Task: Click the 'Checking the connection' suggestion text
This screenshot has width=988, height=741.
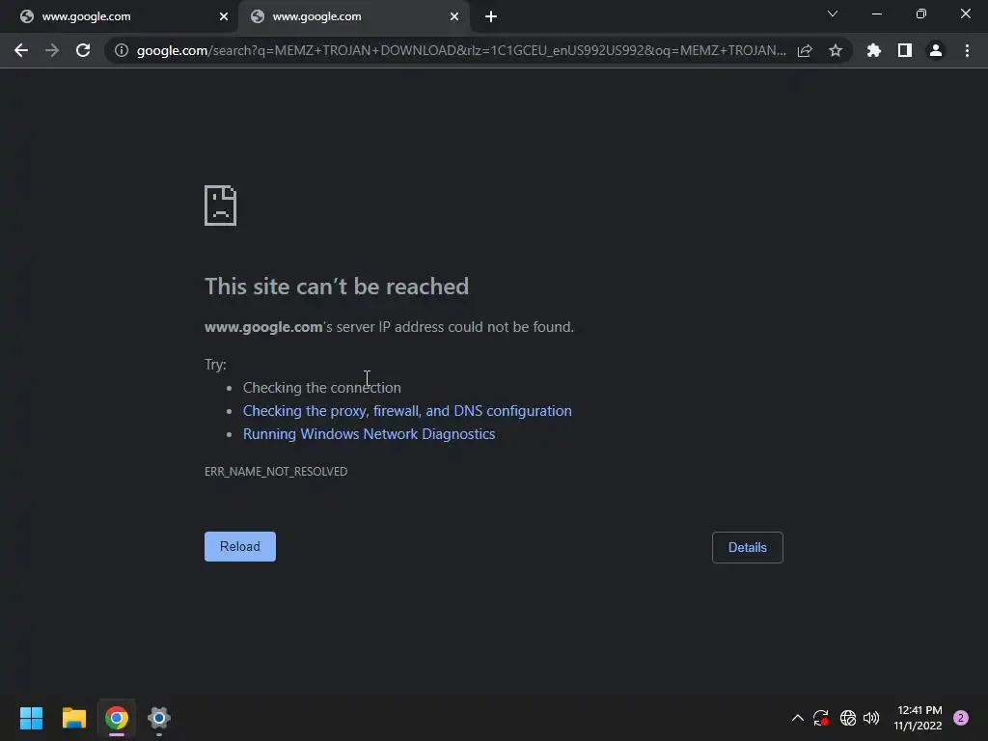Action: coord(322,388)
